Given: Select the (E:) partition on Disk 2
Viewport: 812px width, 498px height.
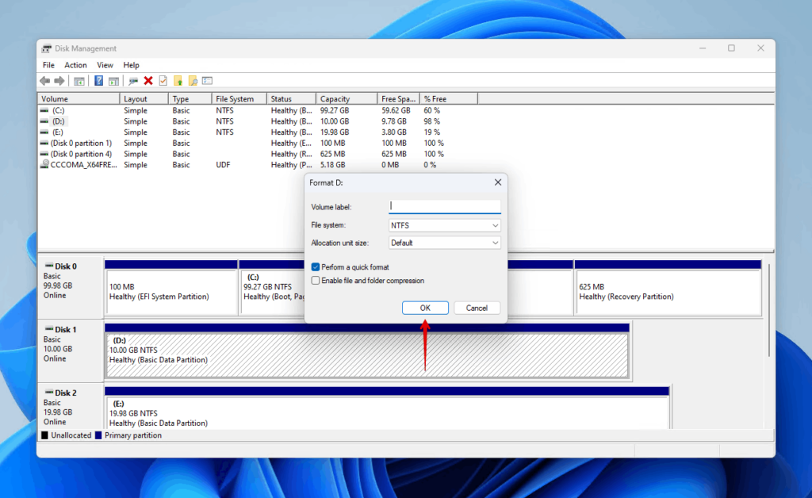Looking at the screenshot, I should coord(317,409).
